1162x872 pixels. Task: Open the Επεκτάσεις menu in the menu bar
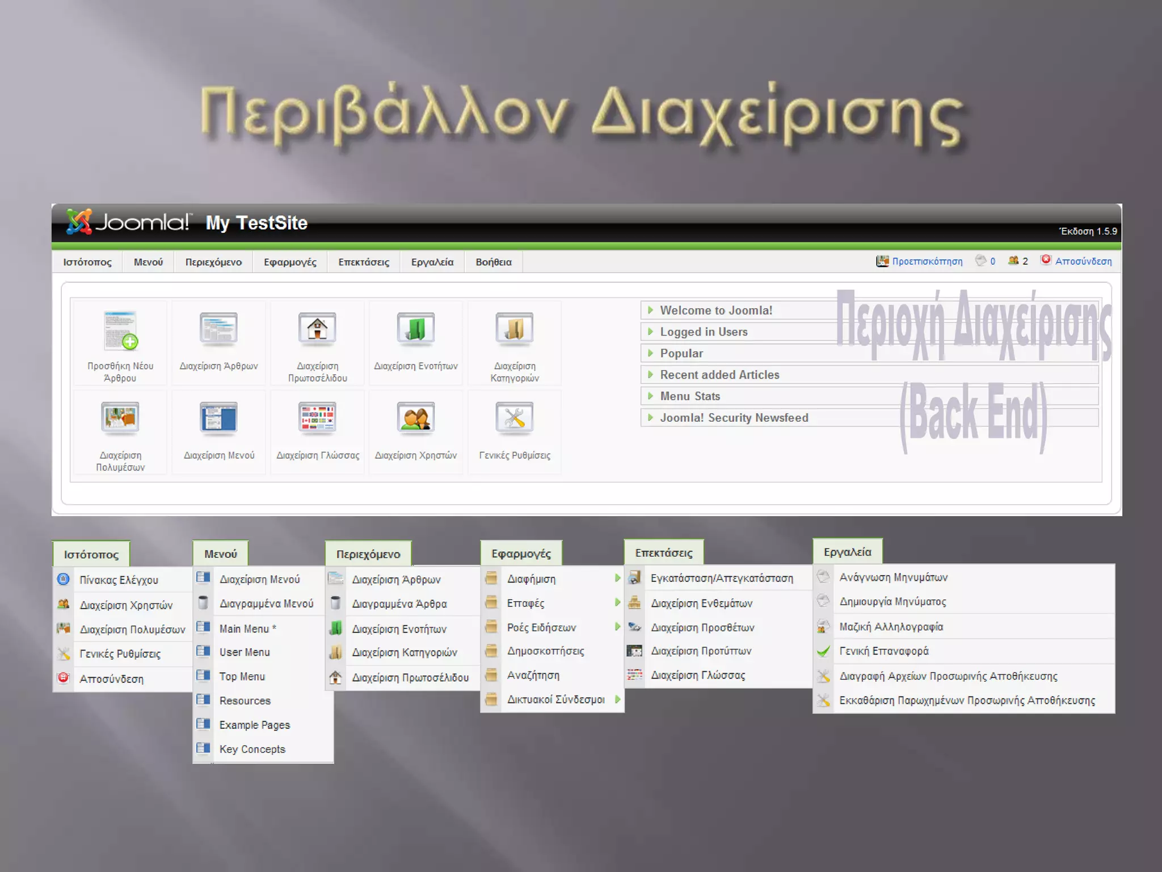click(x=364, y=262)
